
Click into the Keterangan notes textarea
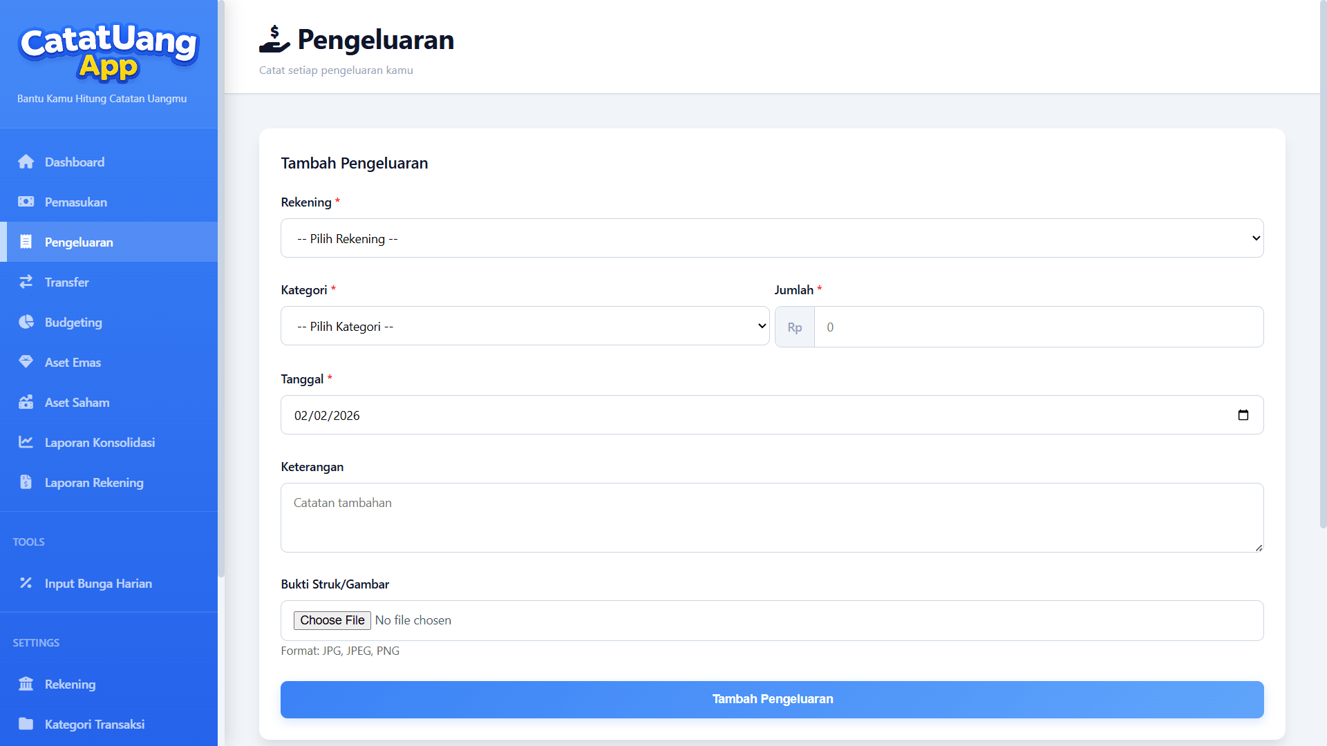click(x=771, y=517)
